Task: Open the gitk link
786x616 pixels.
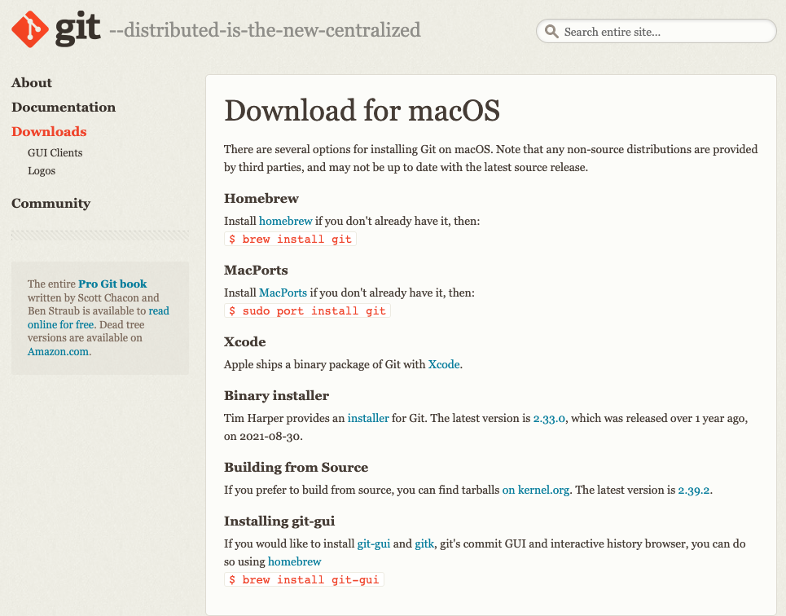Action: pos(424,543)
